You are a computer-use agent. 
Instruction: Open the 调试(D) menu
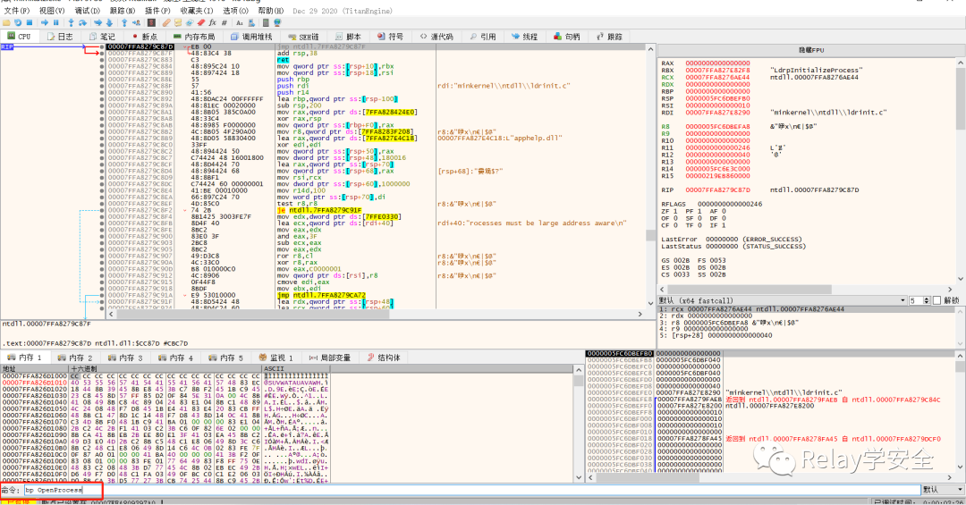pyautogui.click(x=87, y=11)
